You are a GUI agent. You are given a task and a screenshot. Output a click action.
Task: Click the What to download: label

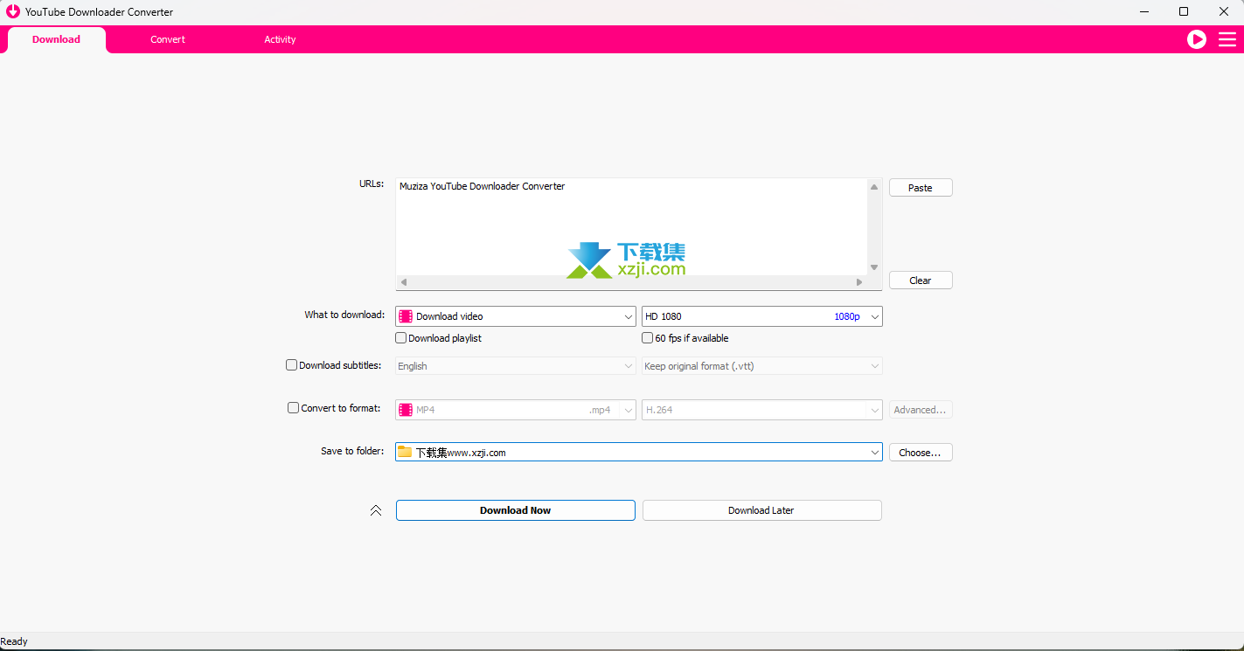click(344, 315)
